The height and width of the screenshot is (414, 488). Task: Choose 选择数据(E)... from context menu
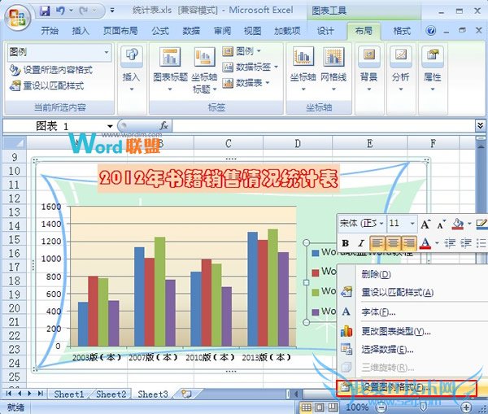(412, 350)
